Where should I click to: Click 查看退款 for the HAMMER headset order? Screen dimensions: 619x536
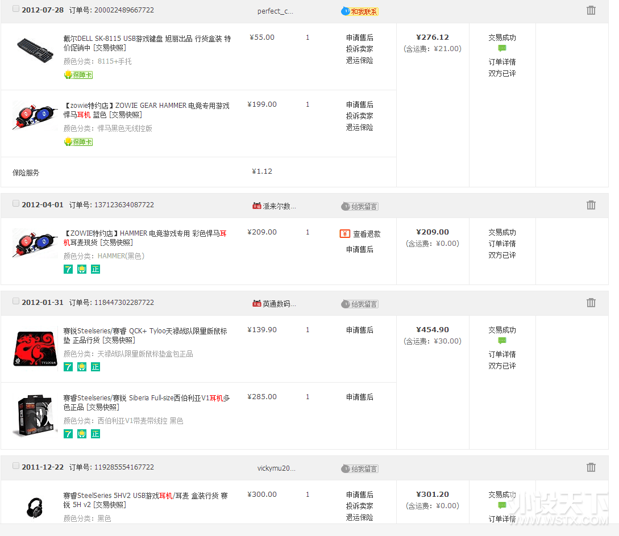367,234
